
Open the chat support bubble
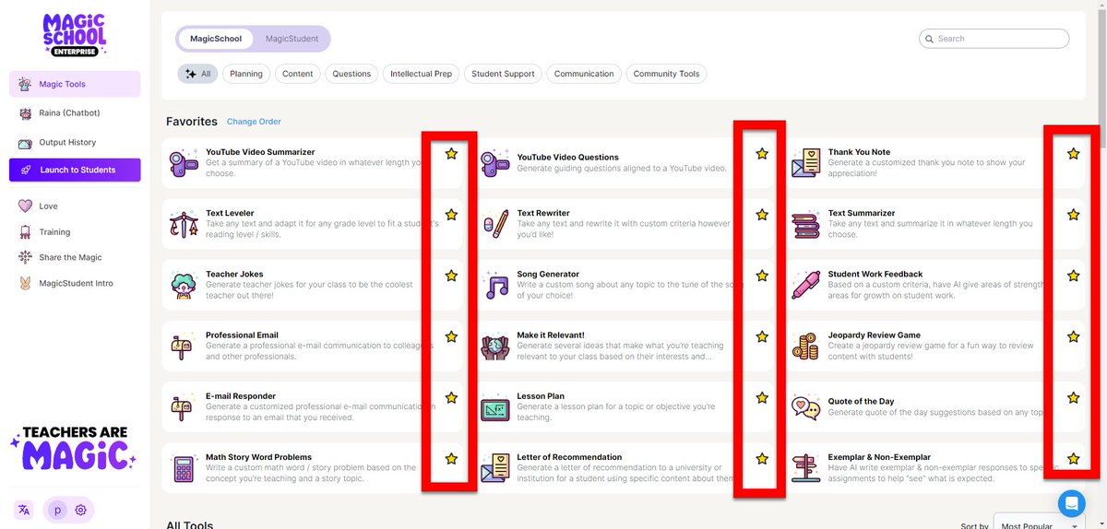point(1071,503)
